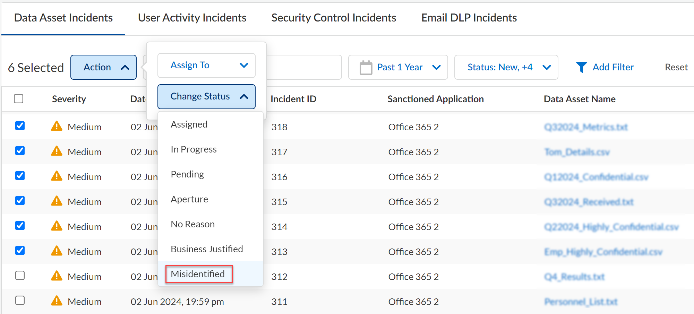Screen dimensions: 694x314
Task: Select Misidentified from status menu
Action: [198, 274]
